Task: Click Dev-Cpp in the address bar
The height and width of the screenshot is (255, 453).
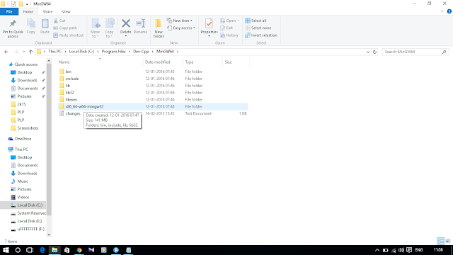Action: [141, 52]
